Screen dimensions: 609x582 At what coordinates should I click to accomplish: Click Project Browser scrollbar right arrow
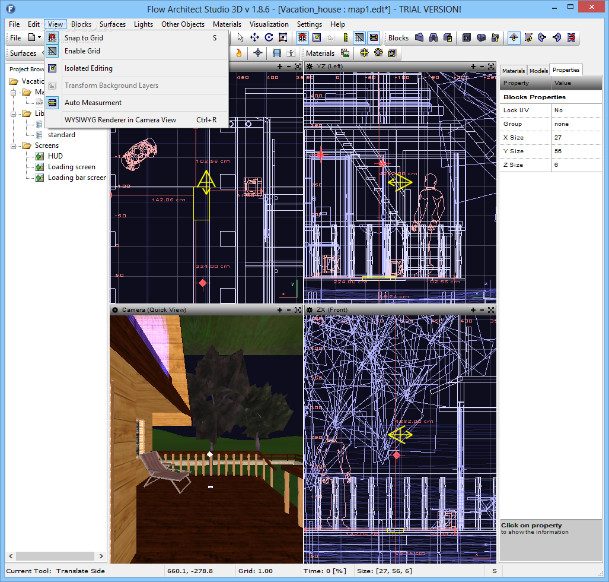tap(101, 556)
